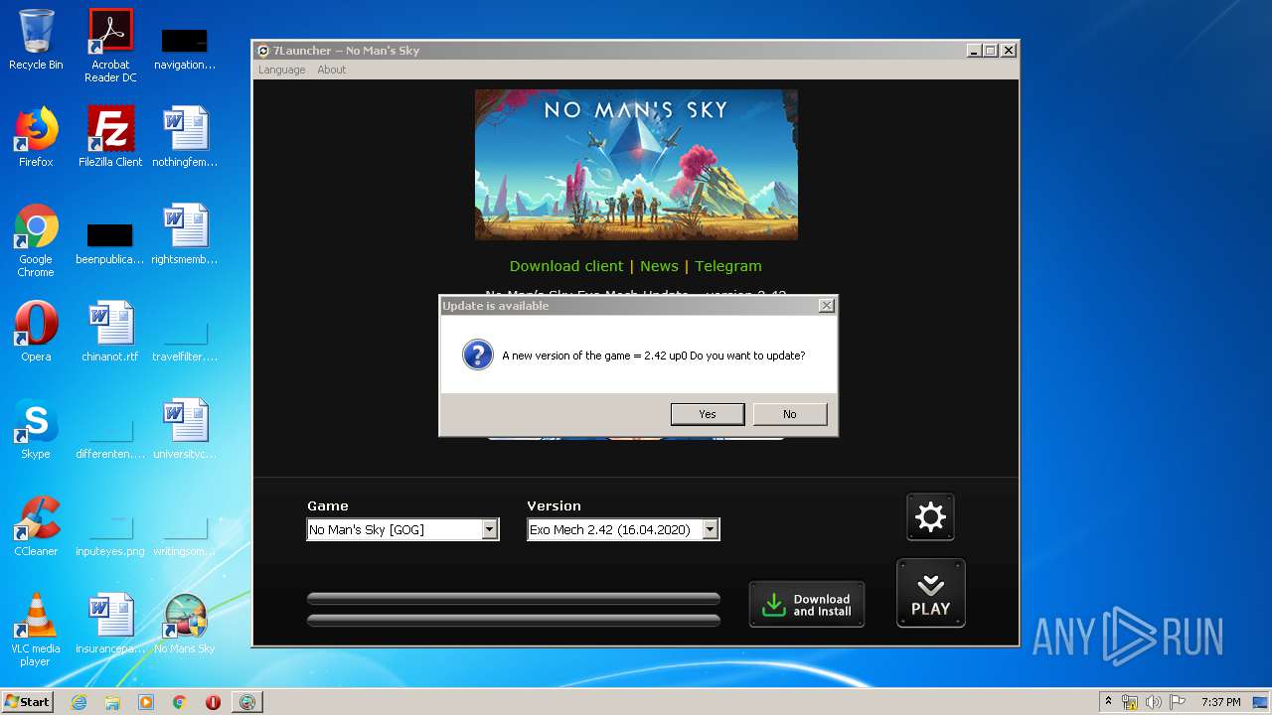Open the launcher settings gear icon

930,517
